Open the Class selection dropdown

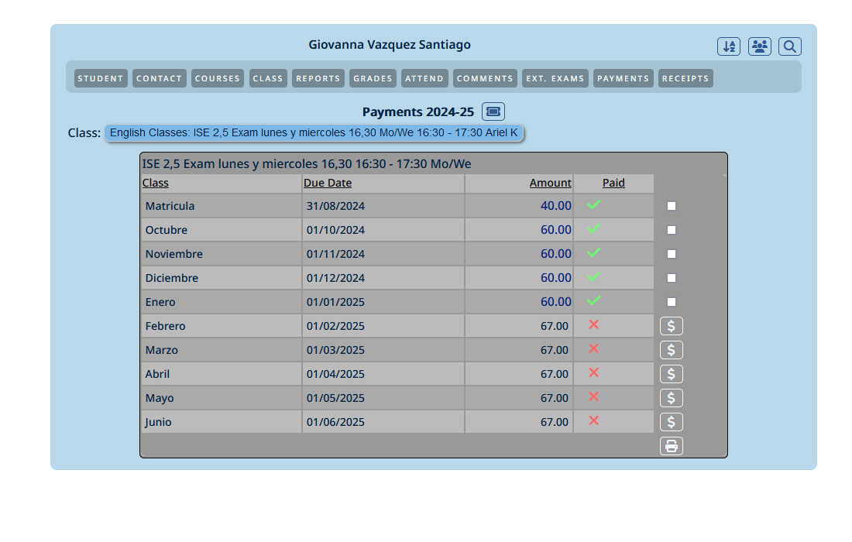point(314,133)
